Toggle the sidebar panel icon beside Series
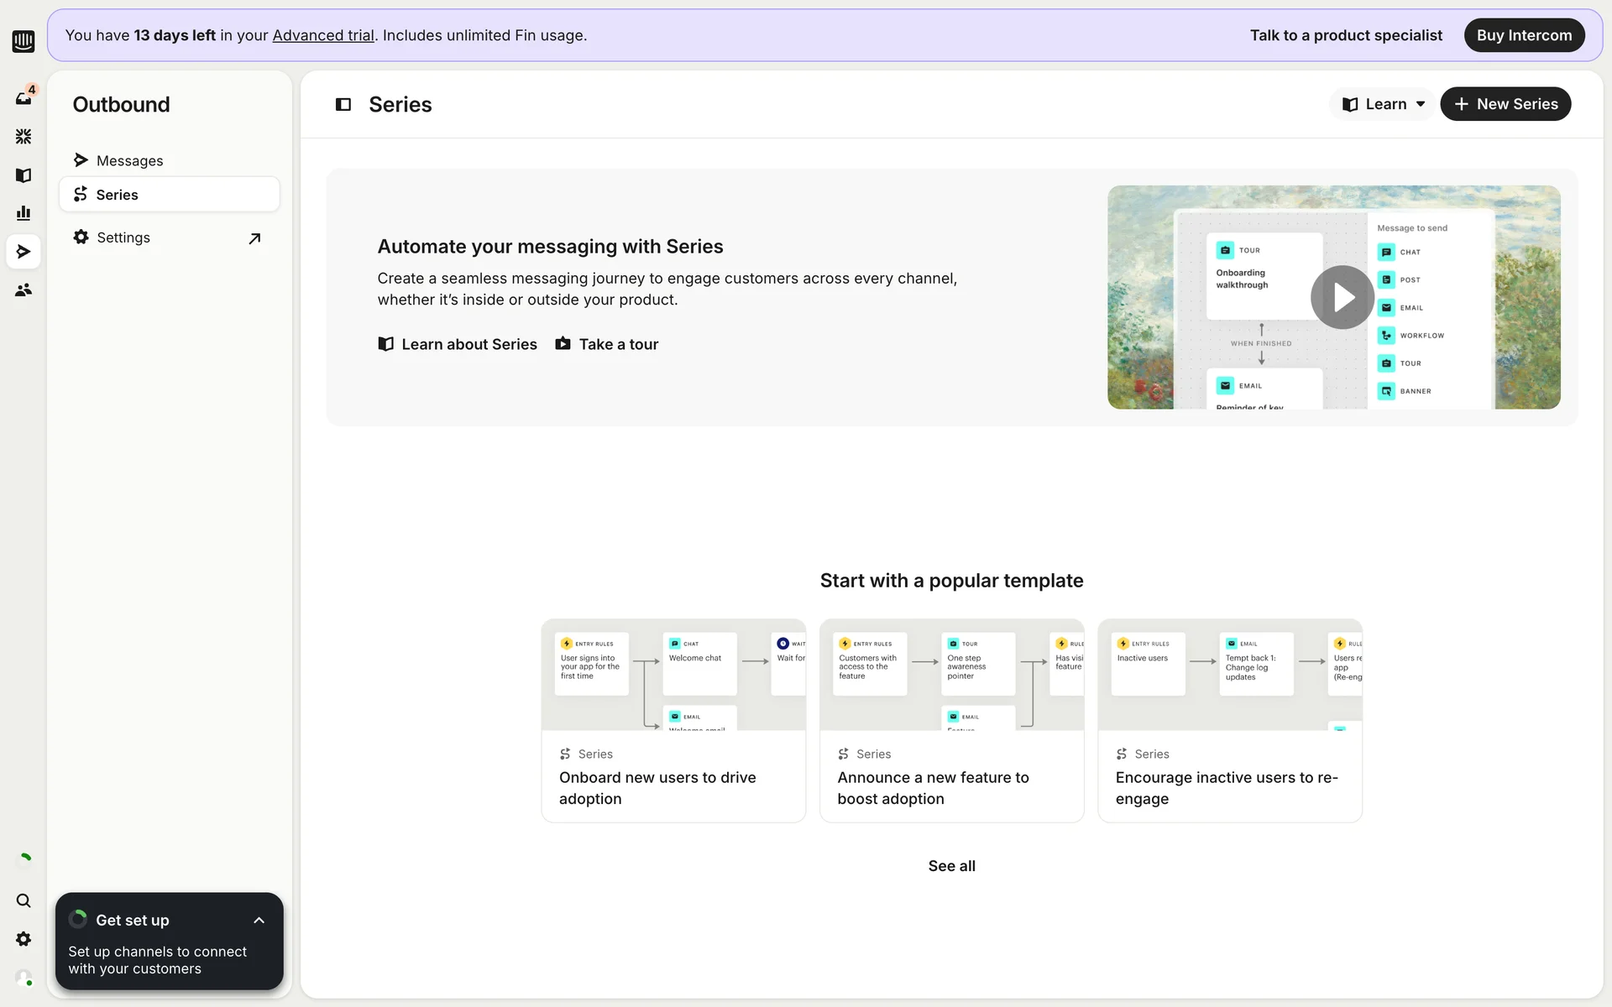 coord(343,104)
